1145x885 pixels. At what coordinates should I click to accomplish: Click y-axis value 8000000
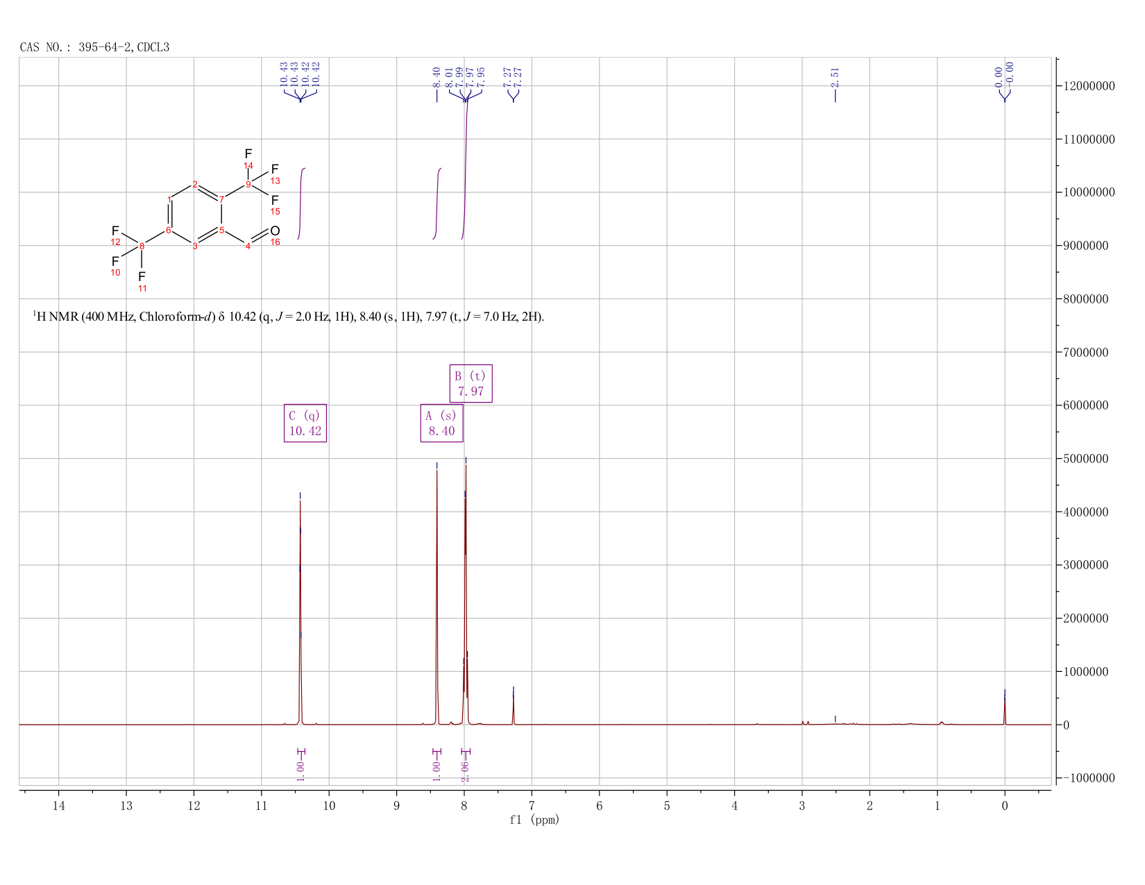[1087, 299]
